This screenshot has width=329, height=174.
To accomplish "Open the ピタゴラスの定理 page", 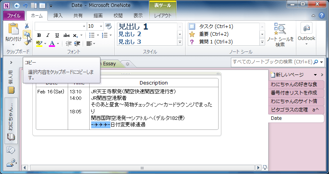I will click(x=296, y=110).
